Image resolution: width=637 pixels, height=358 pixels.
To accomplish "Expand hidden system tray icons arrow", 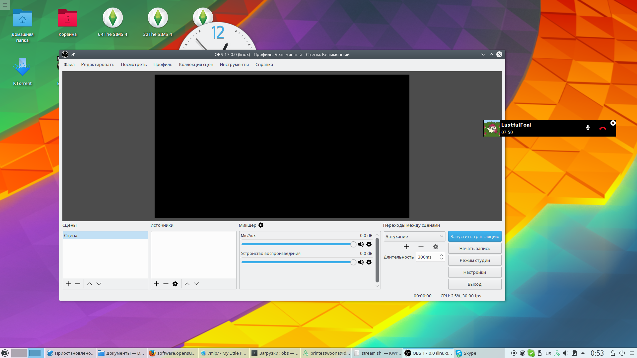I will [583, 353].
